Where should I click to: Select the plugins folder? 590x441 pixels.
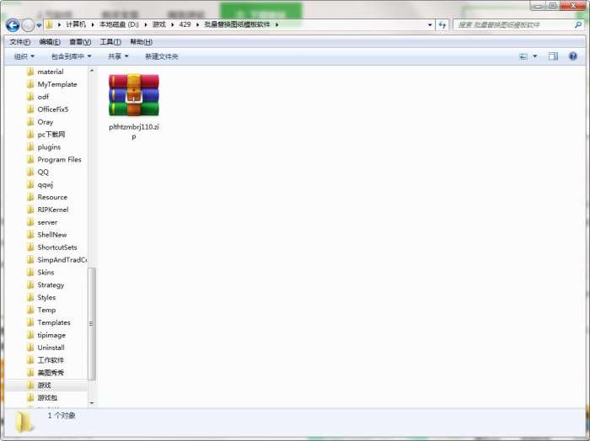(x=49, y=147)
